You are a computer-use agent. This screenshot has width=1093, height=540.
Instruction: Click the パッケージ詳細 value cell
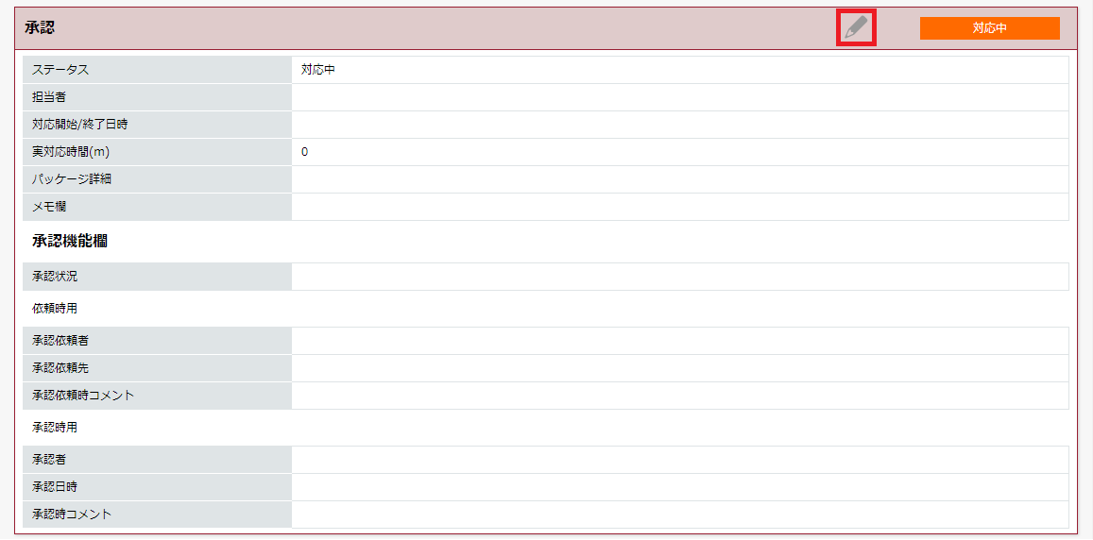pyautogui.click(x=679, y=179)
